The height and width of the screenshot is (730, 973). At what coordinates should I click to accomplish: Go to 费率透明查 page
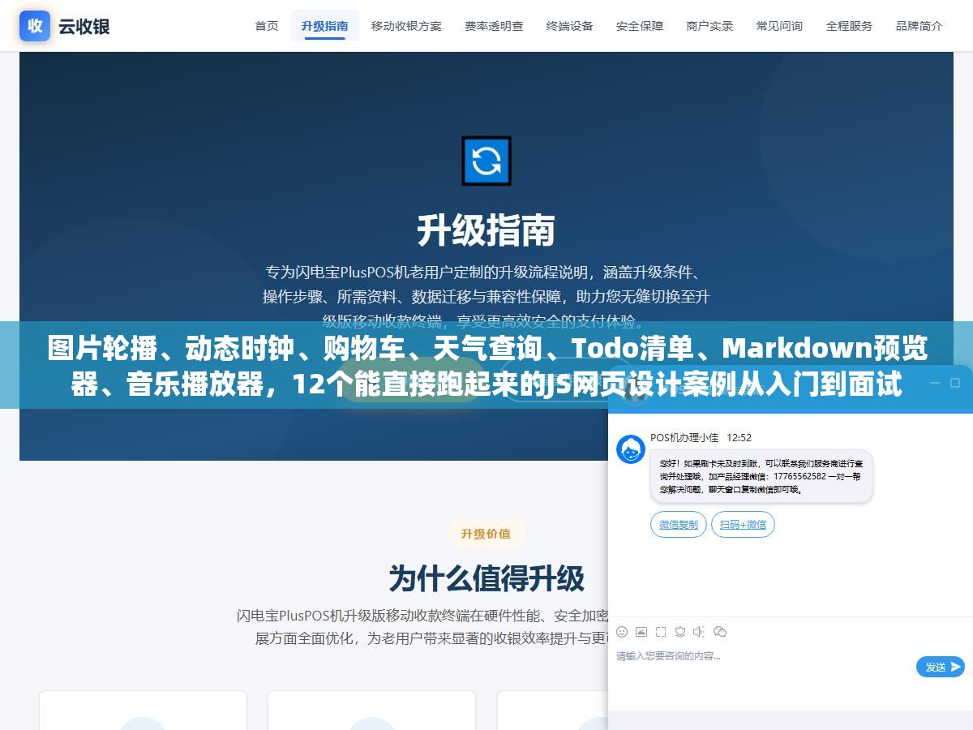pyautogui.click(x=494, y=26)
